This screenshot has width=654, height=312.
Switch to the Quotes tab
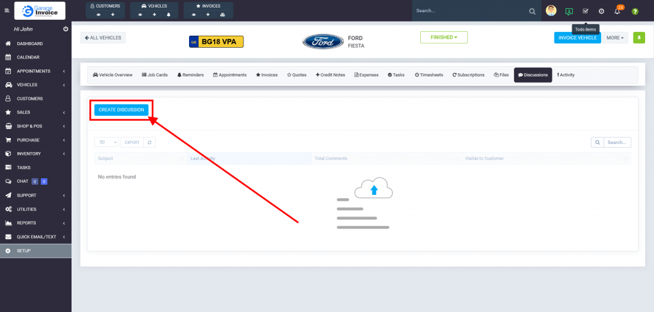coord(297,75)
